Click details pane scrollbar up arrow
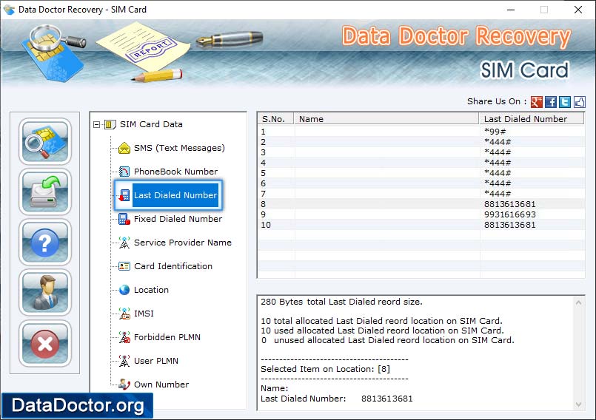The image size is (596, 420). [578, 302]
